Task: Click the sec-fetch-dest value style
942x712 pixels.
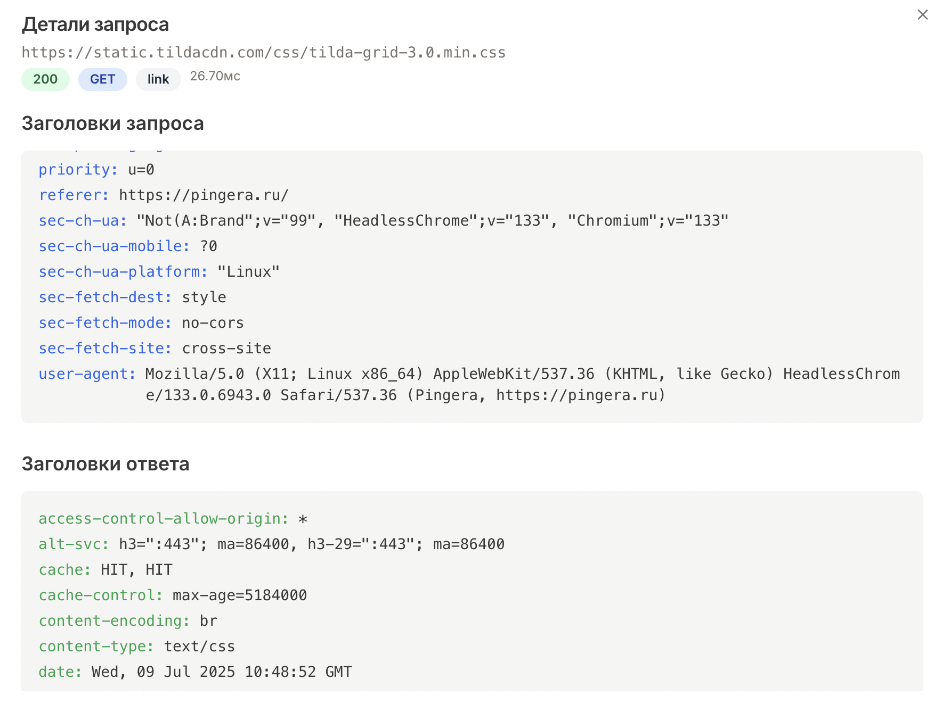Action: [204, 297]
